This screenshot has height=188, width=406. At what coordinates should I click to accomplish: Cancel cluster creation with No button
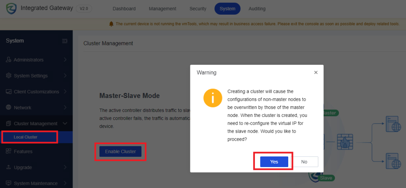pos(304,162)
